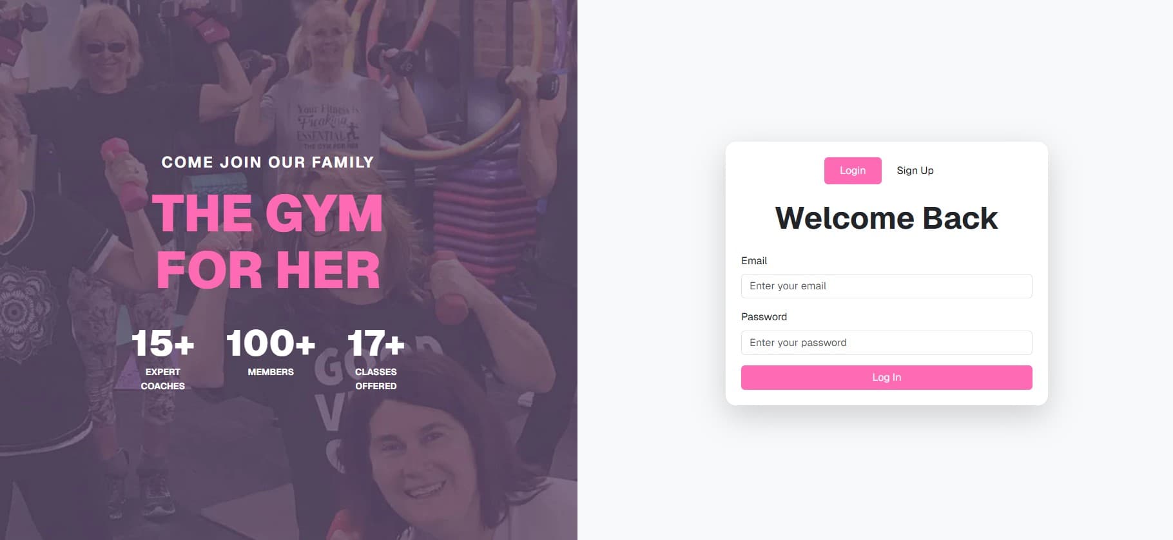
Task: Click the Password field label
Action: [x=764, y=316]
